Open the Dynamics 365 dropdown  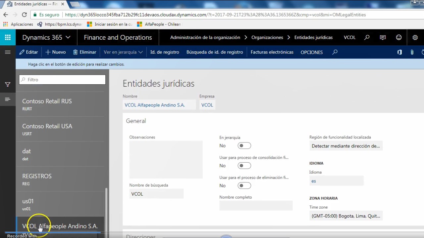(46, 37)
